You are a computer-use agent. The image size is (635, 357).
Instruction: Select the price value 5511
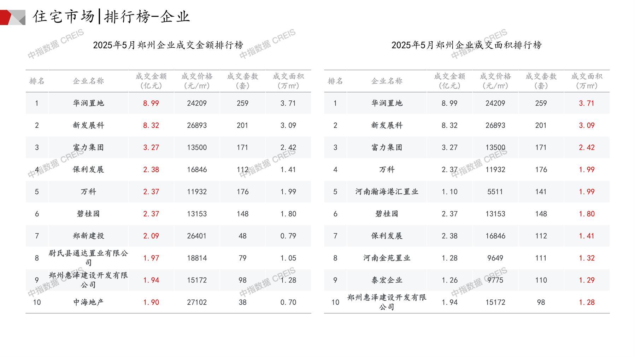click(495, 192)
